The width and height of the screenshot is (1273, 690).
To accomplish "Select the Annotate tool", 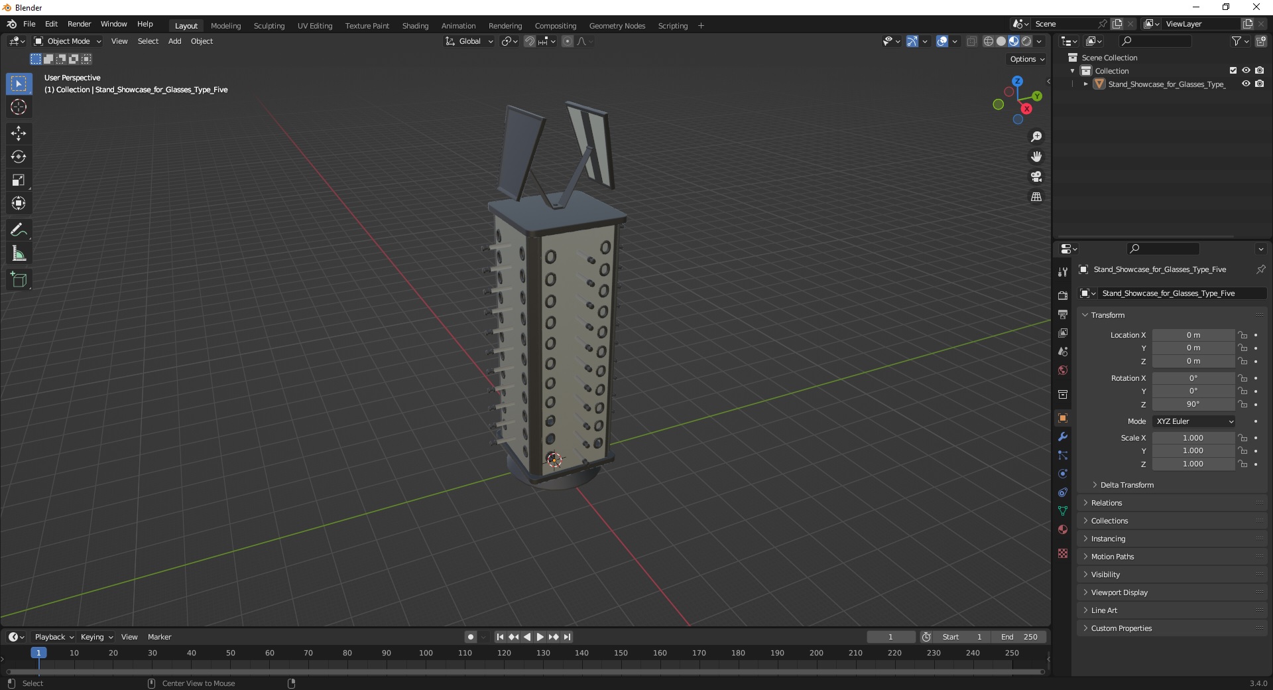I will [19, 230].
